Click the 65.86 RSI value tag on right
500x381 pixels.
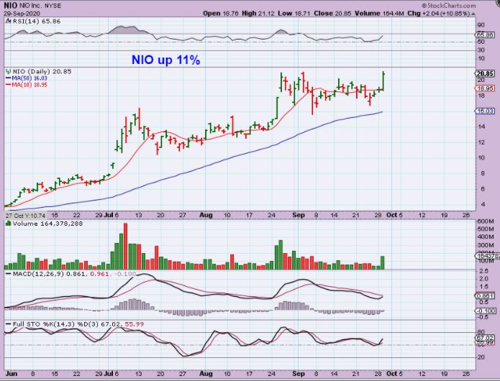485,35
